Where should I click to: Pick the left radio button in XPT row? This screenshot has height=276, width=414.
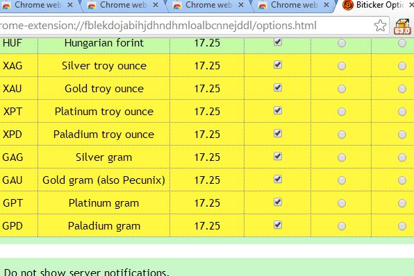pos(342,112)
